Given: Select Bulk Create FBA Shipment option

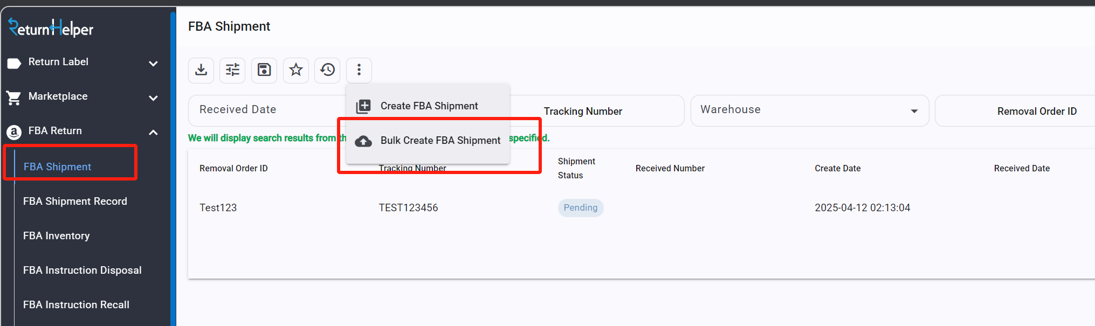Looking at the screenshot, I should (x=428, y=141).
